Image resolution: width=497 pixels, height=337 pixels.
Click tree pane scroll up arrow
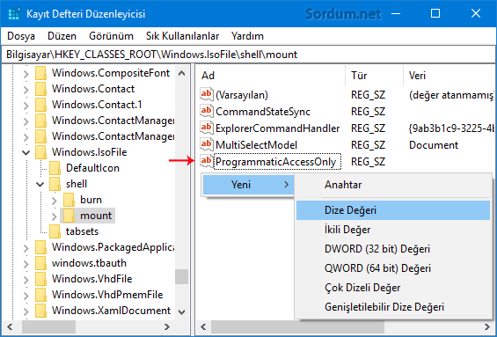(181, 73)
